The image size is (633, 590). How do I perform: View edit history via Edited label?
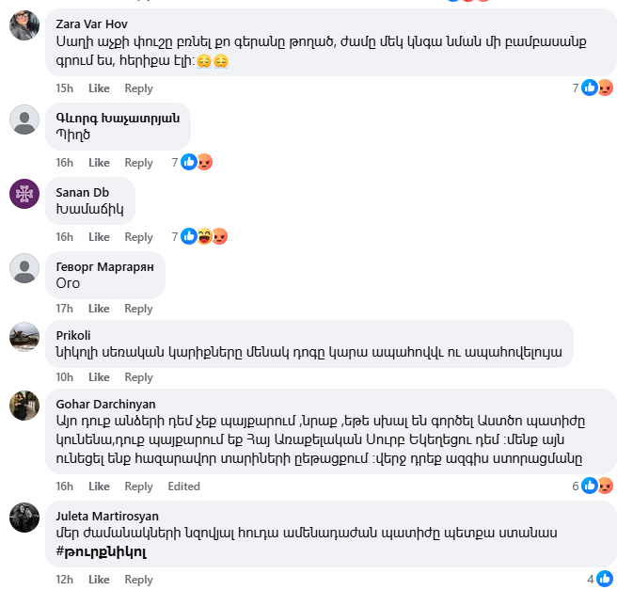coord(183,486)
